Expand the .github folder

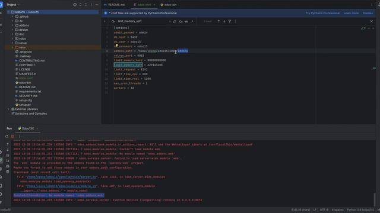12,17
